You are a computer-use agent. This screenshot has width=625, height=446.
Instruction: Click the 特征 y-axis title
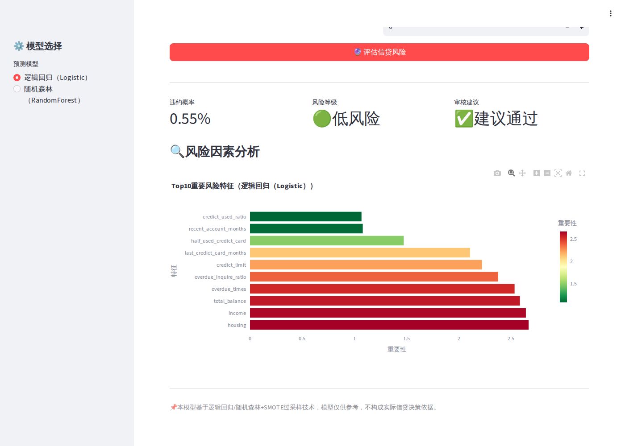174,271
